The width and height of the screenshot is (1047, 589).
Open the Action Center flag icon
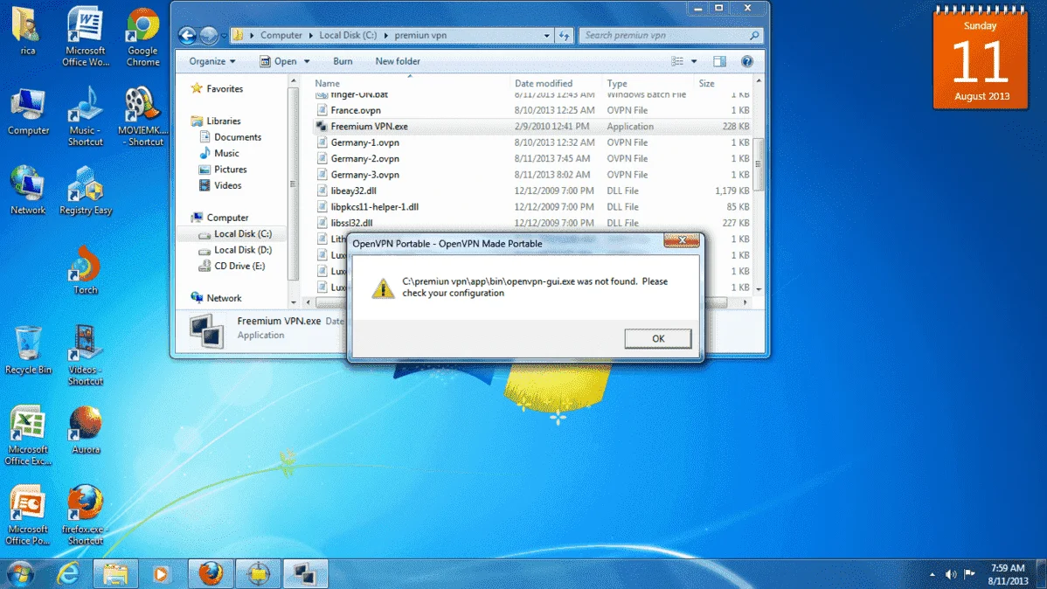(x=969, y=574)
